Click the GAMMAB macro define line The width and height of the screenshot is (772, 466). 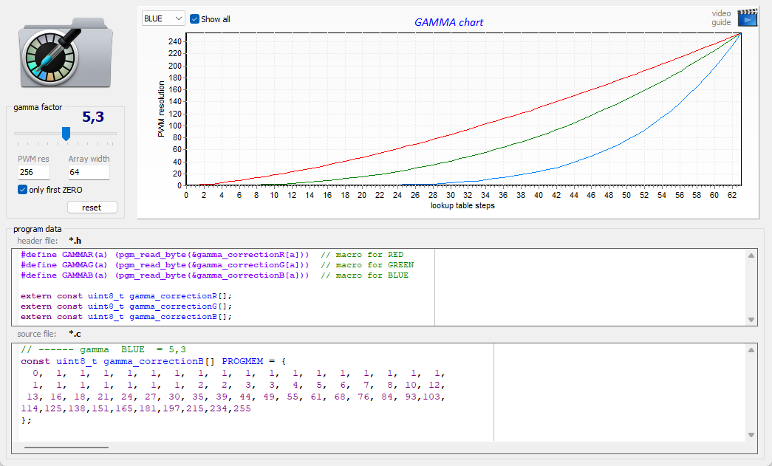pos(215,275)
